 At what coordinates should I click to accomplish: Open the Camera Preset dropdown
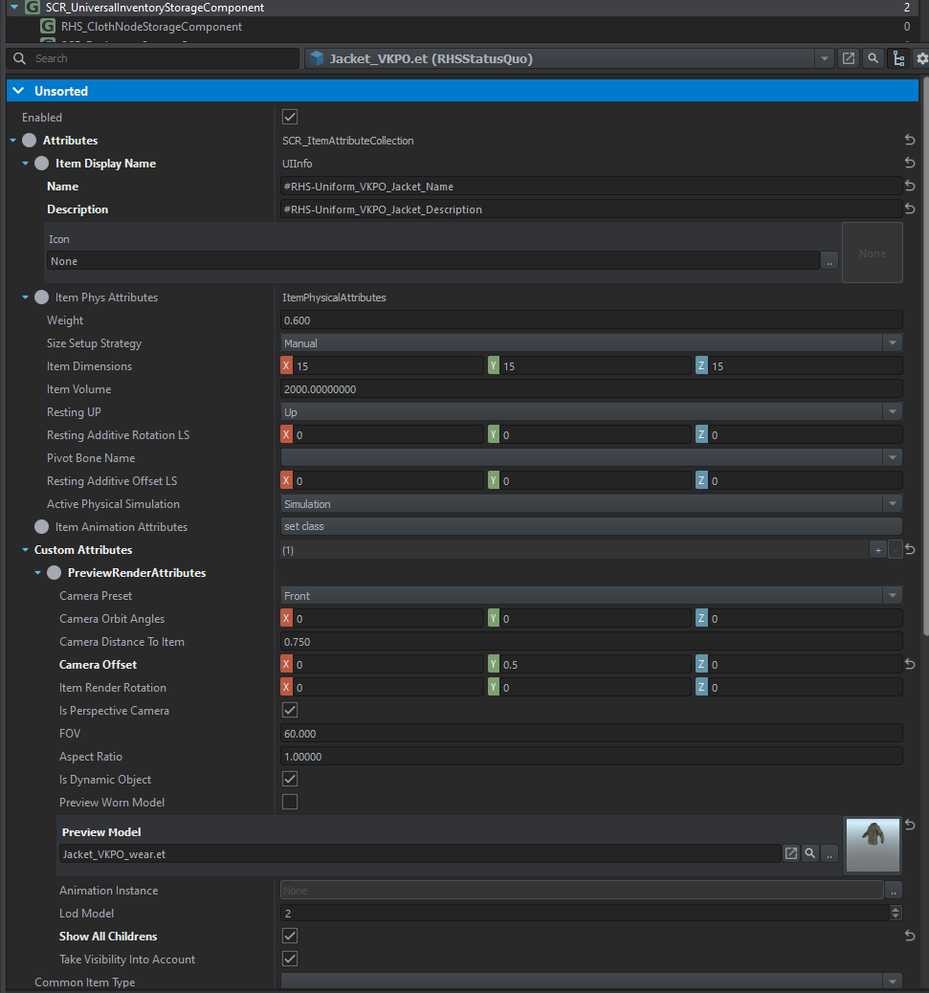(x=591, y=596)
